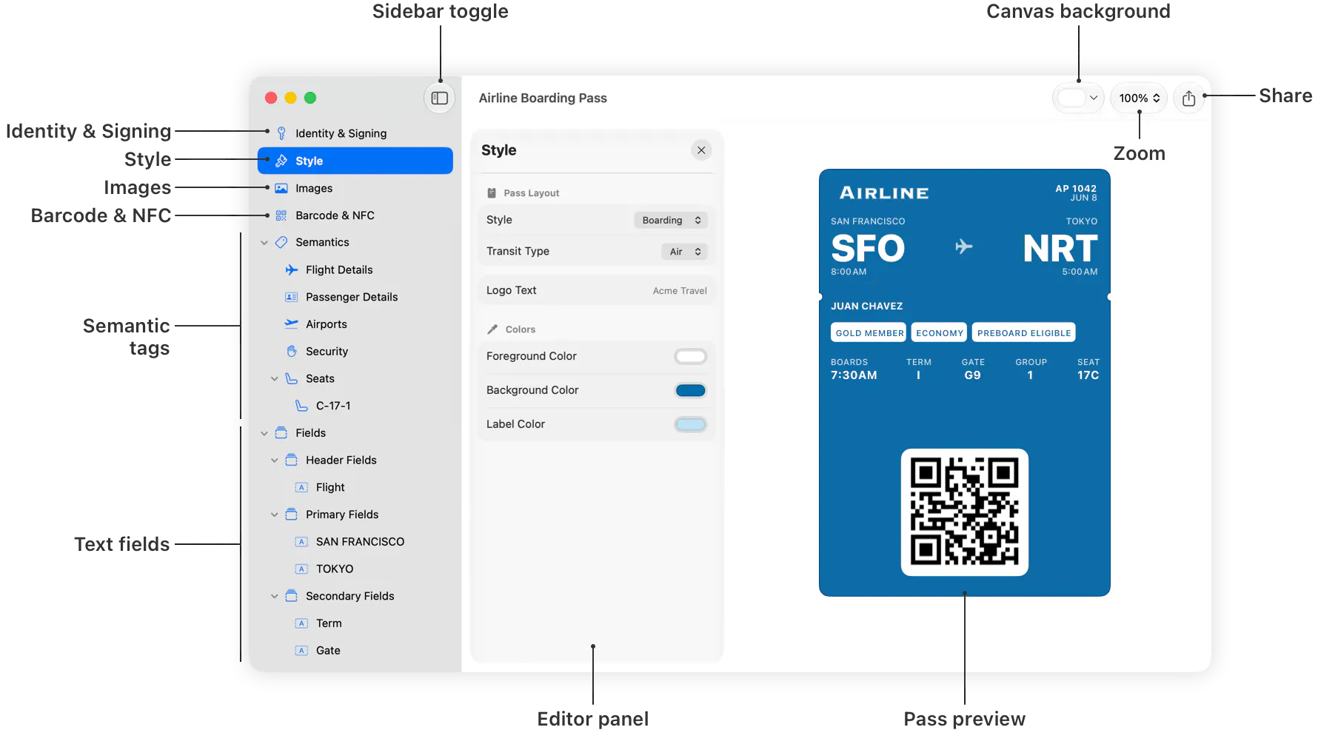Open Barcode & NFC in the sidebar

pos(355,215)
